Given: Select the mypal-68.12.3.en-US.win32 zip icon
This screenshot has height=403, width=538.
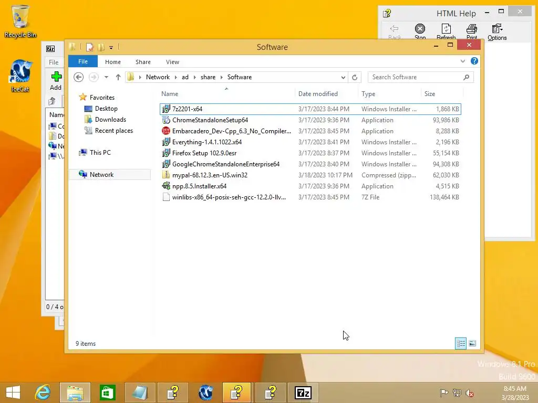Looking at the screenshot, I should click(x=166, y=175).
